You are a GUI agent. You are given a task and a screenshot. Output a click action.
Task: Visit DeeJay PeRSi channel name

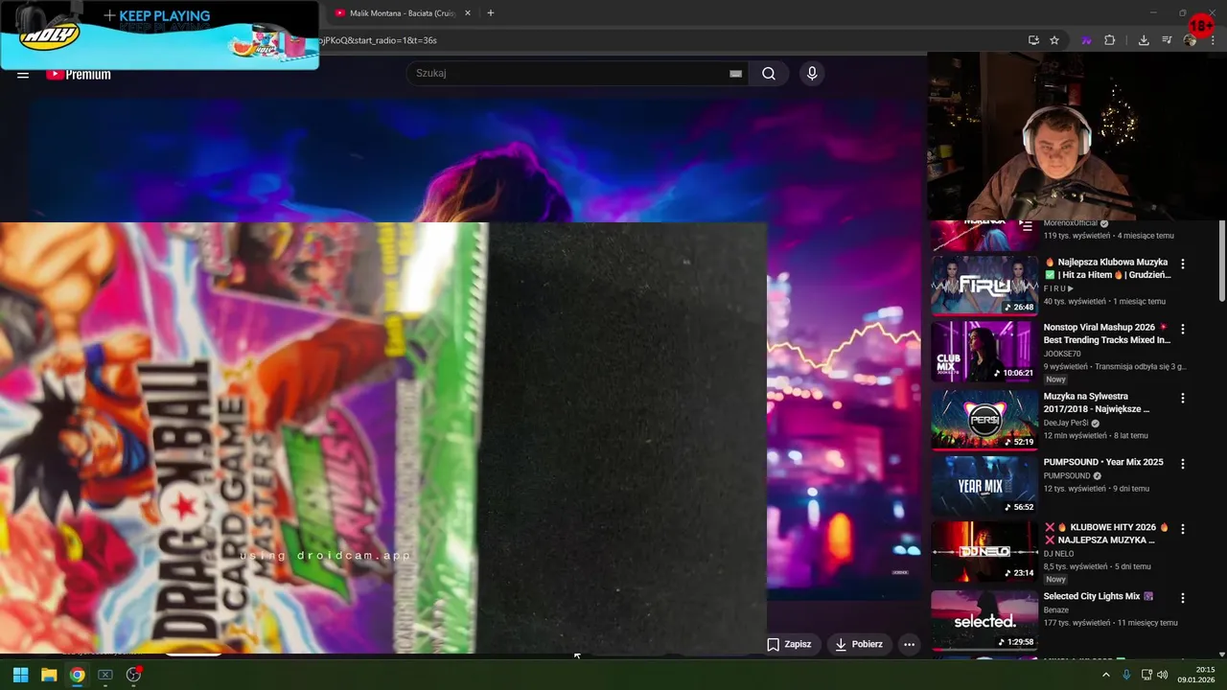pos(1066,423)
